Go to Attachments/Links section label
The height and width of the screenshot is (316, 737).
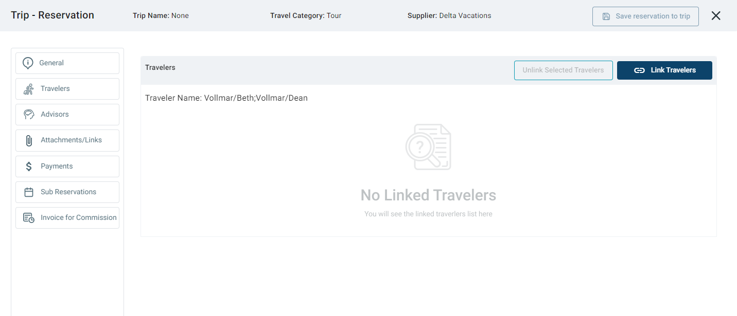[x=71, y=140]
